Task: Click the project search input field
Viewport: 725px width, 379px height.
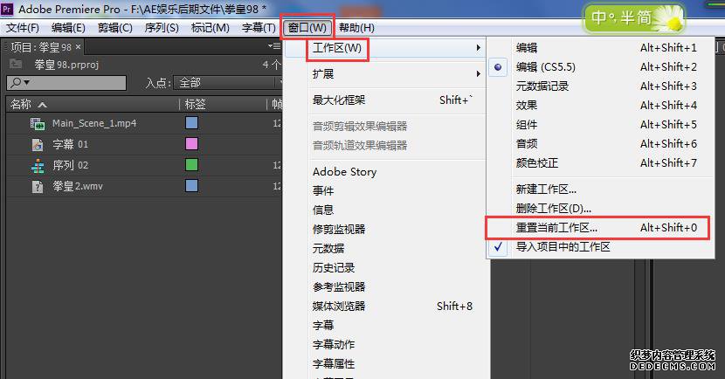Action: pos(66,83)
